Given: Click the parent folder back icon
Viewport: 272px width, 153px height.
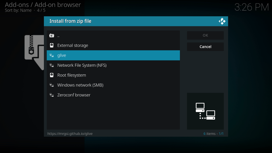Looking at the screenshot, I should (52, 36).
